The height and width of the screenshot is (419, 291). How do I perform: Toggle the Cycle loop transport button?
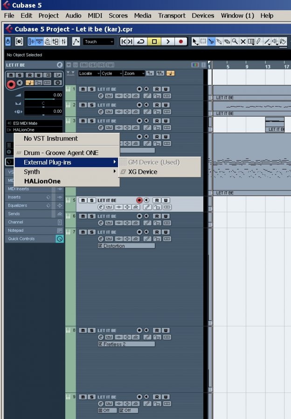pos(140,41)
